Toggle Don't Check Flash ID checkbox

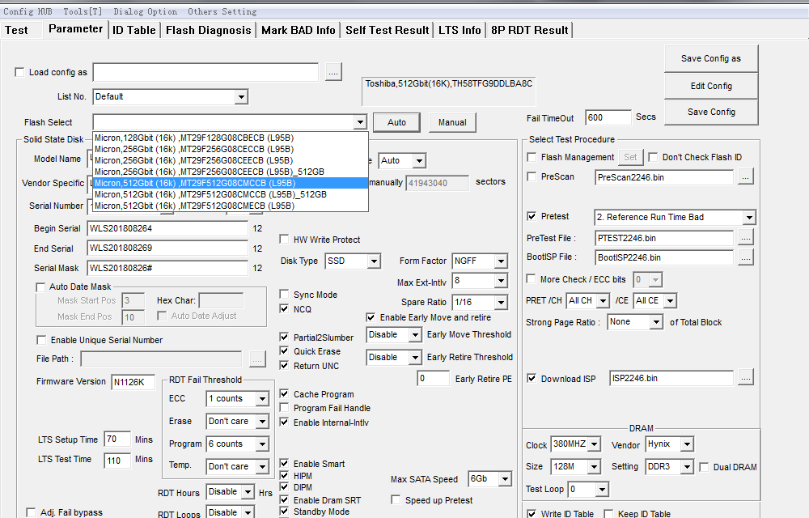653,157
